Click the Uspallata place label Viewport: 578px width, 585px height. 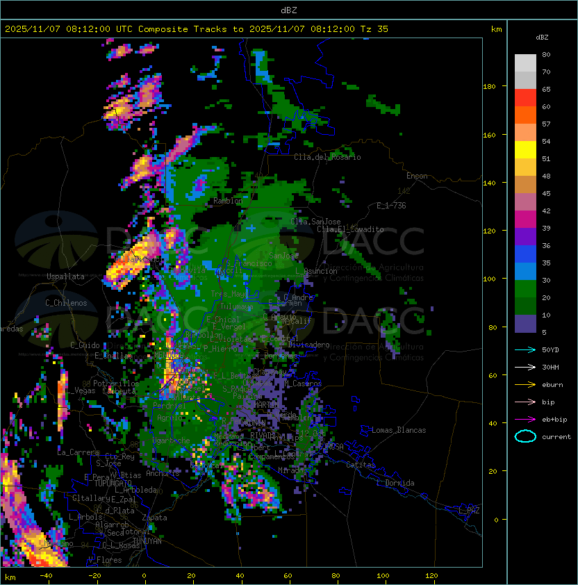pyautogui.click(x=65, y=277)
